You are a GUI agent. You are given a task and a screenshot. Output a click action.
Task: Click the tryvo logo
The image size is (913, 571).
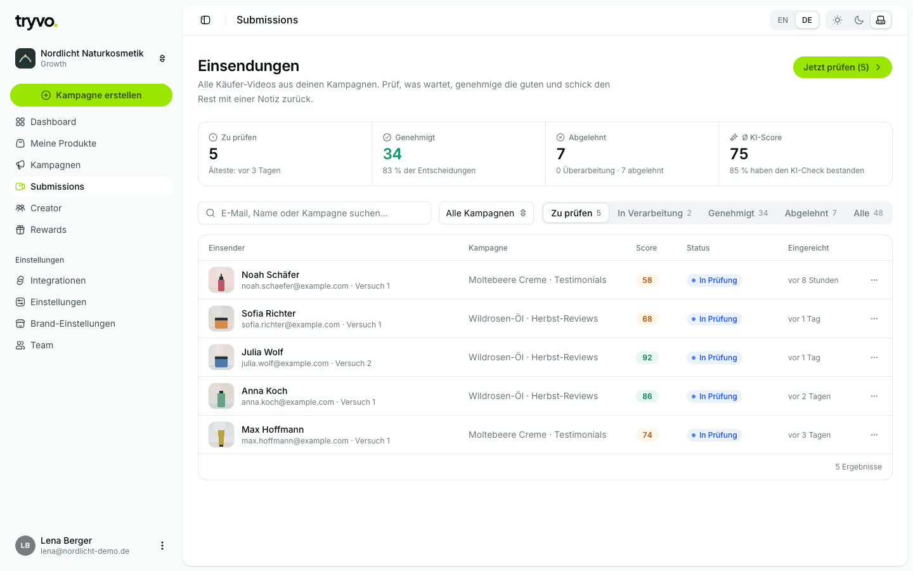[x=36, y=22]
